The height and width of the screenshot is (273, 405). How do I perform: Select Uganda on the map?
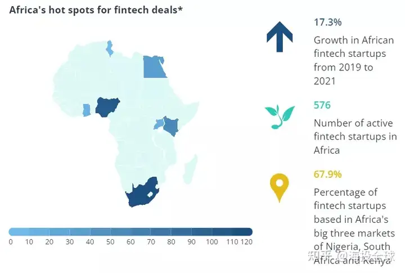(x=159, y=124)
